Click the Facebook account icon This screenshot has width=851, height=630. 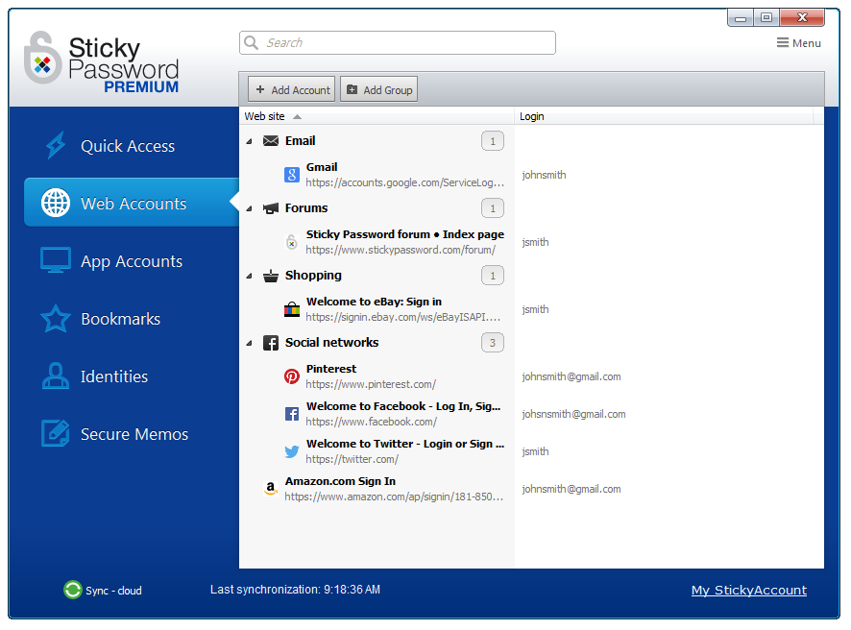tap(292, 414)
